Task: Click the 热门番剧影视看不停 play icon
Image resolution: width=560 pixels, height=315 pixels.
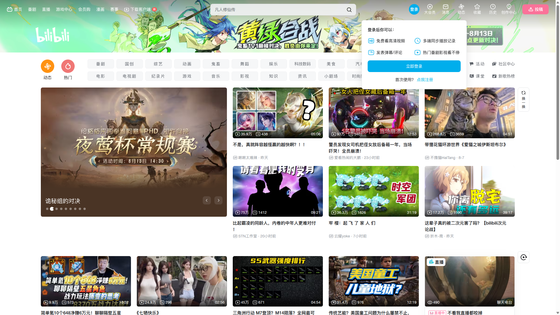Action: tap(417, 52)
